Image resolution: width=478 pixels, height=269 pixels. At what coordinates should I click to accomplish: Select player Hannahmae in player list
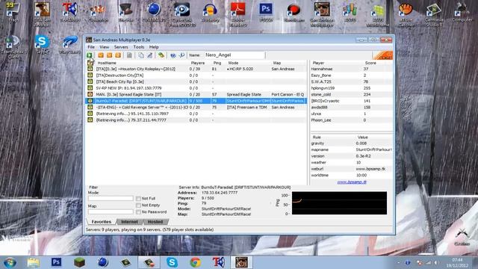pyautogui.click(x=352, y=69)
